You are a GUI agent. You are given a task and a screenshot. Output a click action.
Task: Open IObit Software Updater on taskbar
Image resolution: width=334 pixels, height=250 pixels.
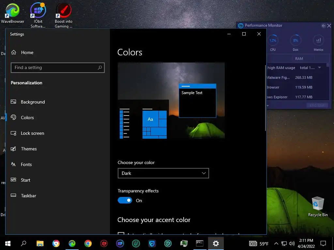120,243
